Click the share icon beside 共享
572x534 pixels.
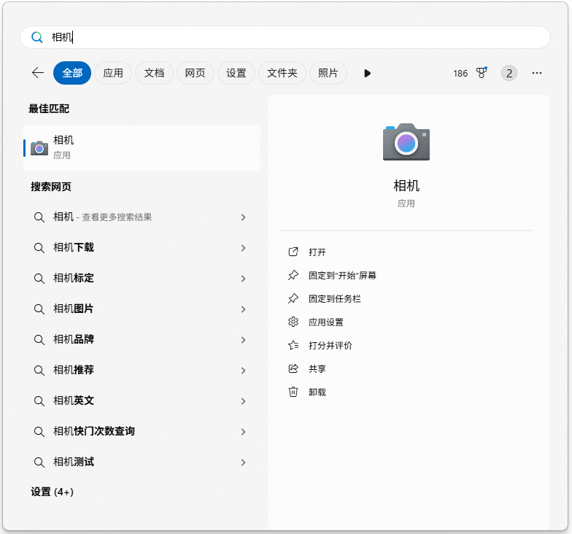(293, 368)
